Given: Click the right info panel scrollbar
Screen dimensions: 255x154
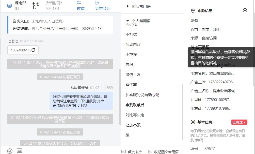Looking at the screenshot, I should [254, 43].
